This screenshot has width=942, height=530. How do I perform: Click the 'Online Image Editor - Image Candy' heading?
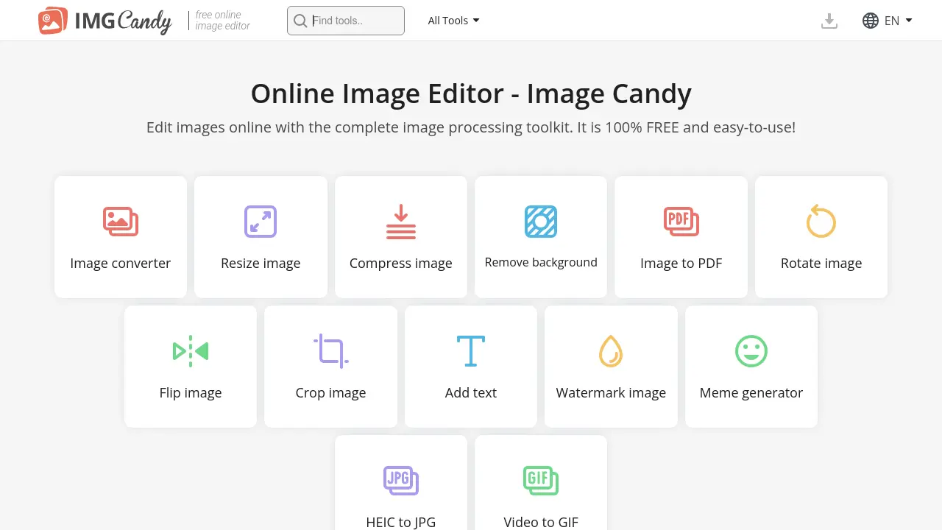tap(471, 93)
